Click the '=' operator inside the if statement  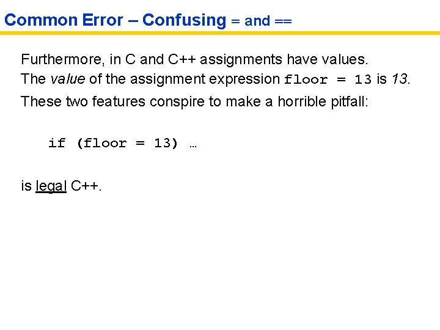click(x=140, y=143)
